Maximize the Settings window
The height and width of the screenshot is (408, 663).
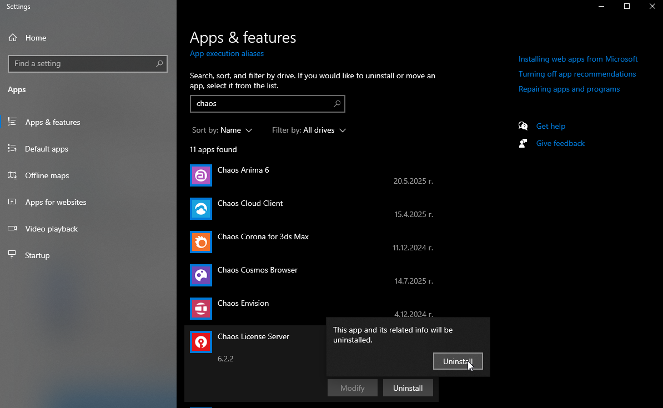(x=627, y=6)
